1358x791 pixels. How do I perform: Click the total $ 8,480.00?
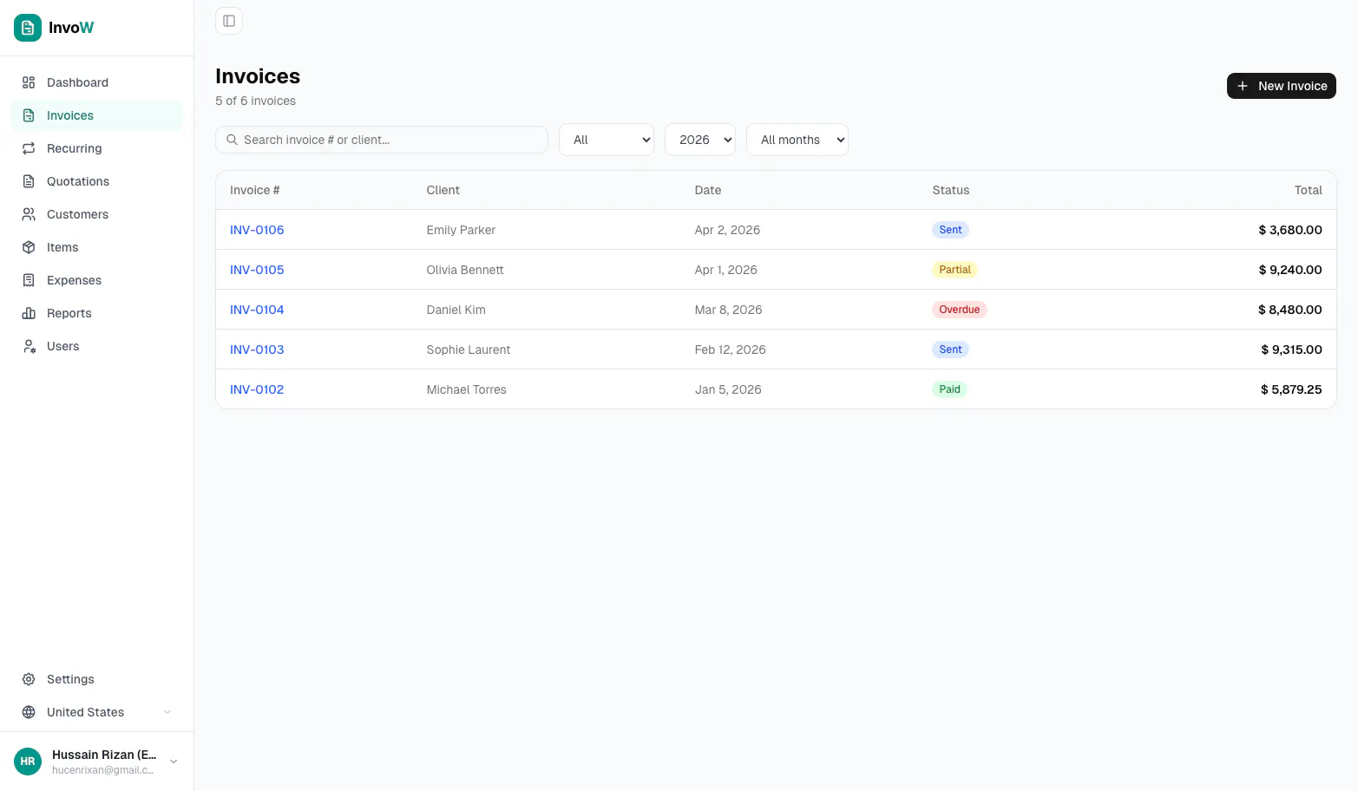(x=1290, y=310)
